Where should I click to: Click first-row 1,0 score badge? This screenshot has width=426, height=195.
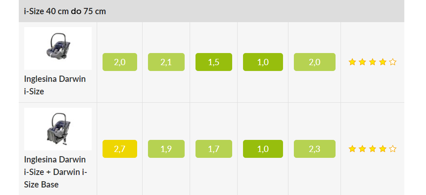[263, 62]
